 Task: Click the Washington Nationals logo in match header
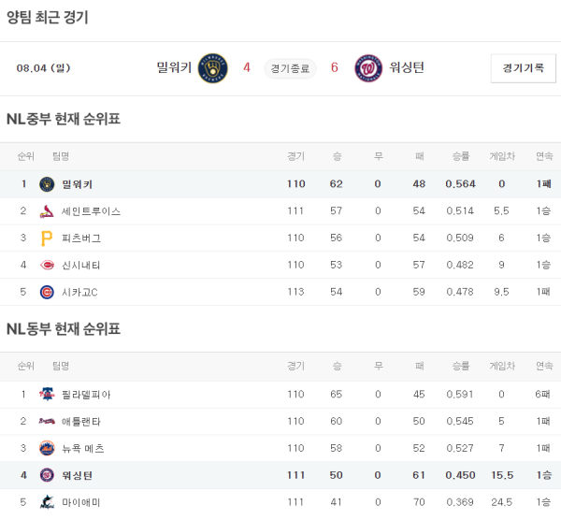368,67
